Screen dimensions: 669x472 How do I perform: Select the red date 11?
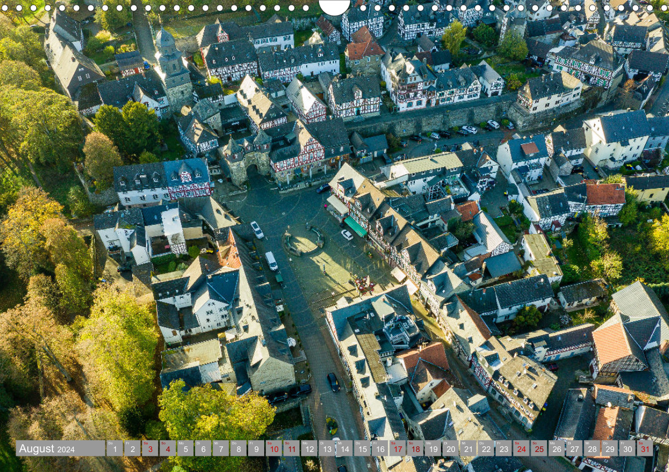[292, 449]
